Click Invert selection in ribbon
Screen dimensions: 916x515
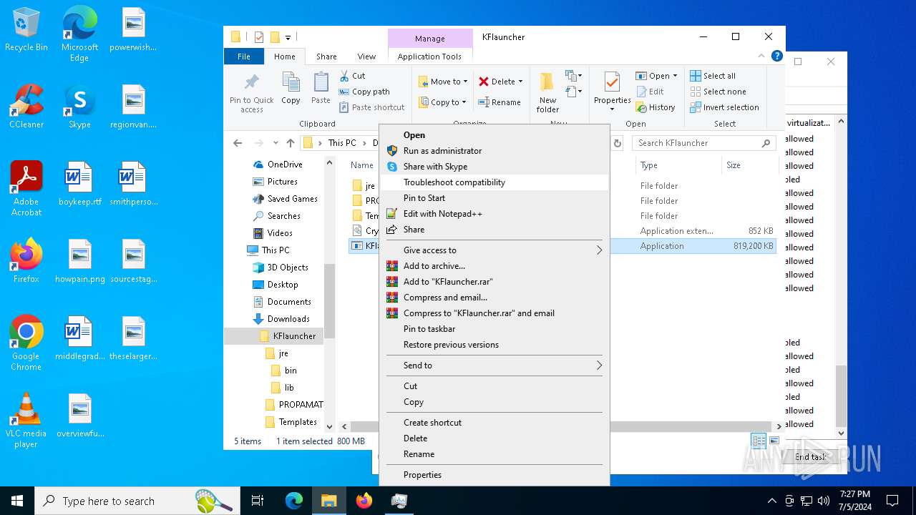(x=724, y=107)
